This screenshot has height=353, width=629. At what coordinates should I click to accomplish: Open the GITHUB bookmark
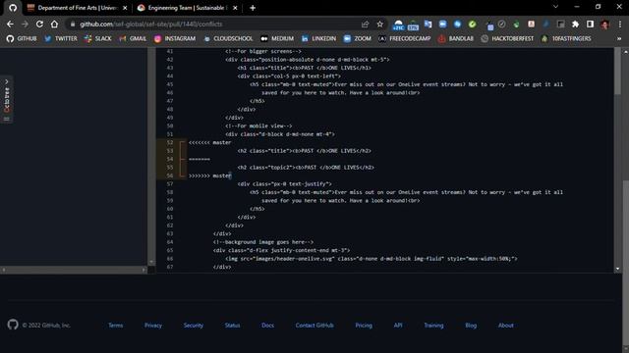[x=22, y=38]
